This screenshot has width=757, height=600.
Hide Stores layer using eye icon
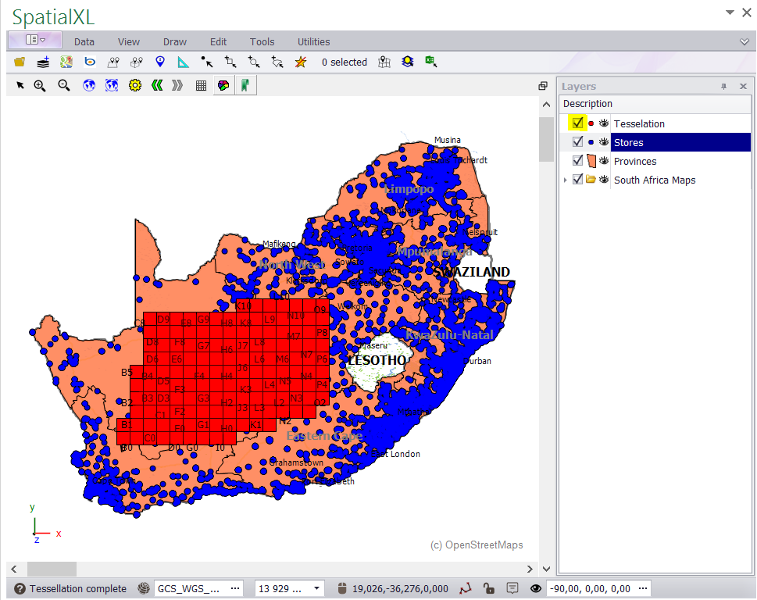603,142
